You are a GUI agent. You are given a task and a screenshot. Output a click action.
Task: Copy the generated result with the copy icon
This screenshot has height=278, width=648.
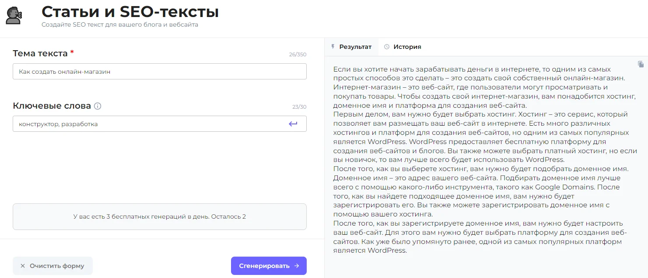coord(641,64)
